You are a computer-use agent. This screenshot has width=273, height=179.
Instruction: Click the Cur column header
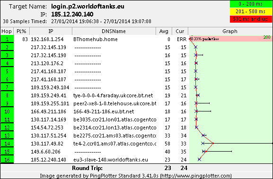pos(180,31)
